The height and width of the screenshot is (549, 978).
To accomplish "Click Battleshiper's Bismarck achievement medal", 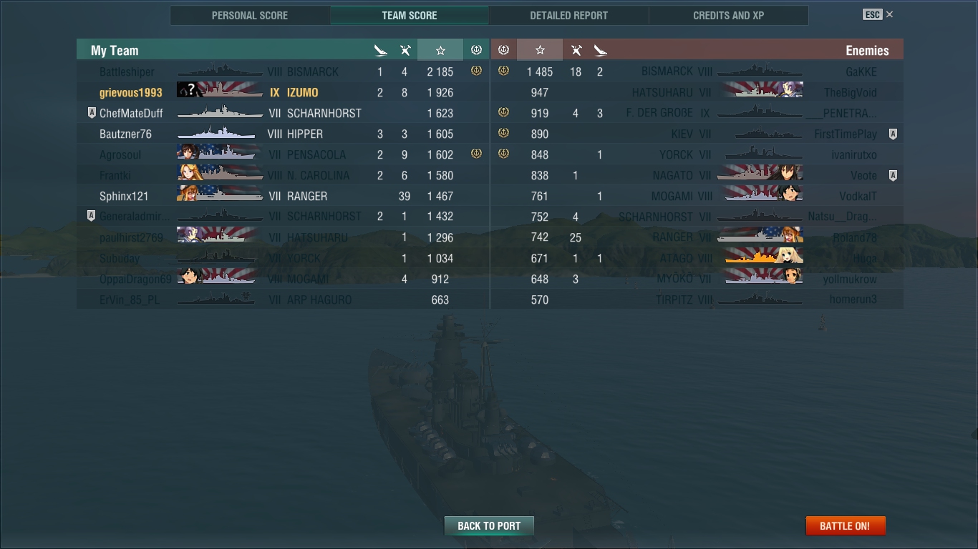I will tap(476, 71).
